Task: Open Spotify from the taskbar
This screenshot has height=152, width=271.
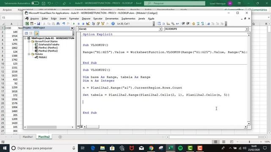Action: coord(180,148)
